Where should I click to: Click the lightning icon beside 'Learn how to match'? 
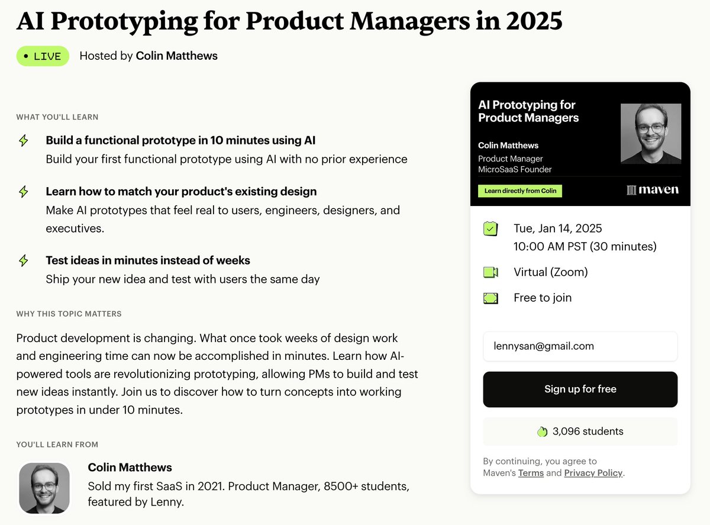coord(24,192)
